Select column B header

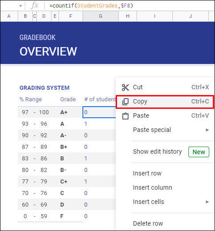tap(25, 16)
